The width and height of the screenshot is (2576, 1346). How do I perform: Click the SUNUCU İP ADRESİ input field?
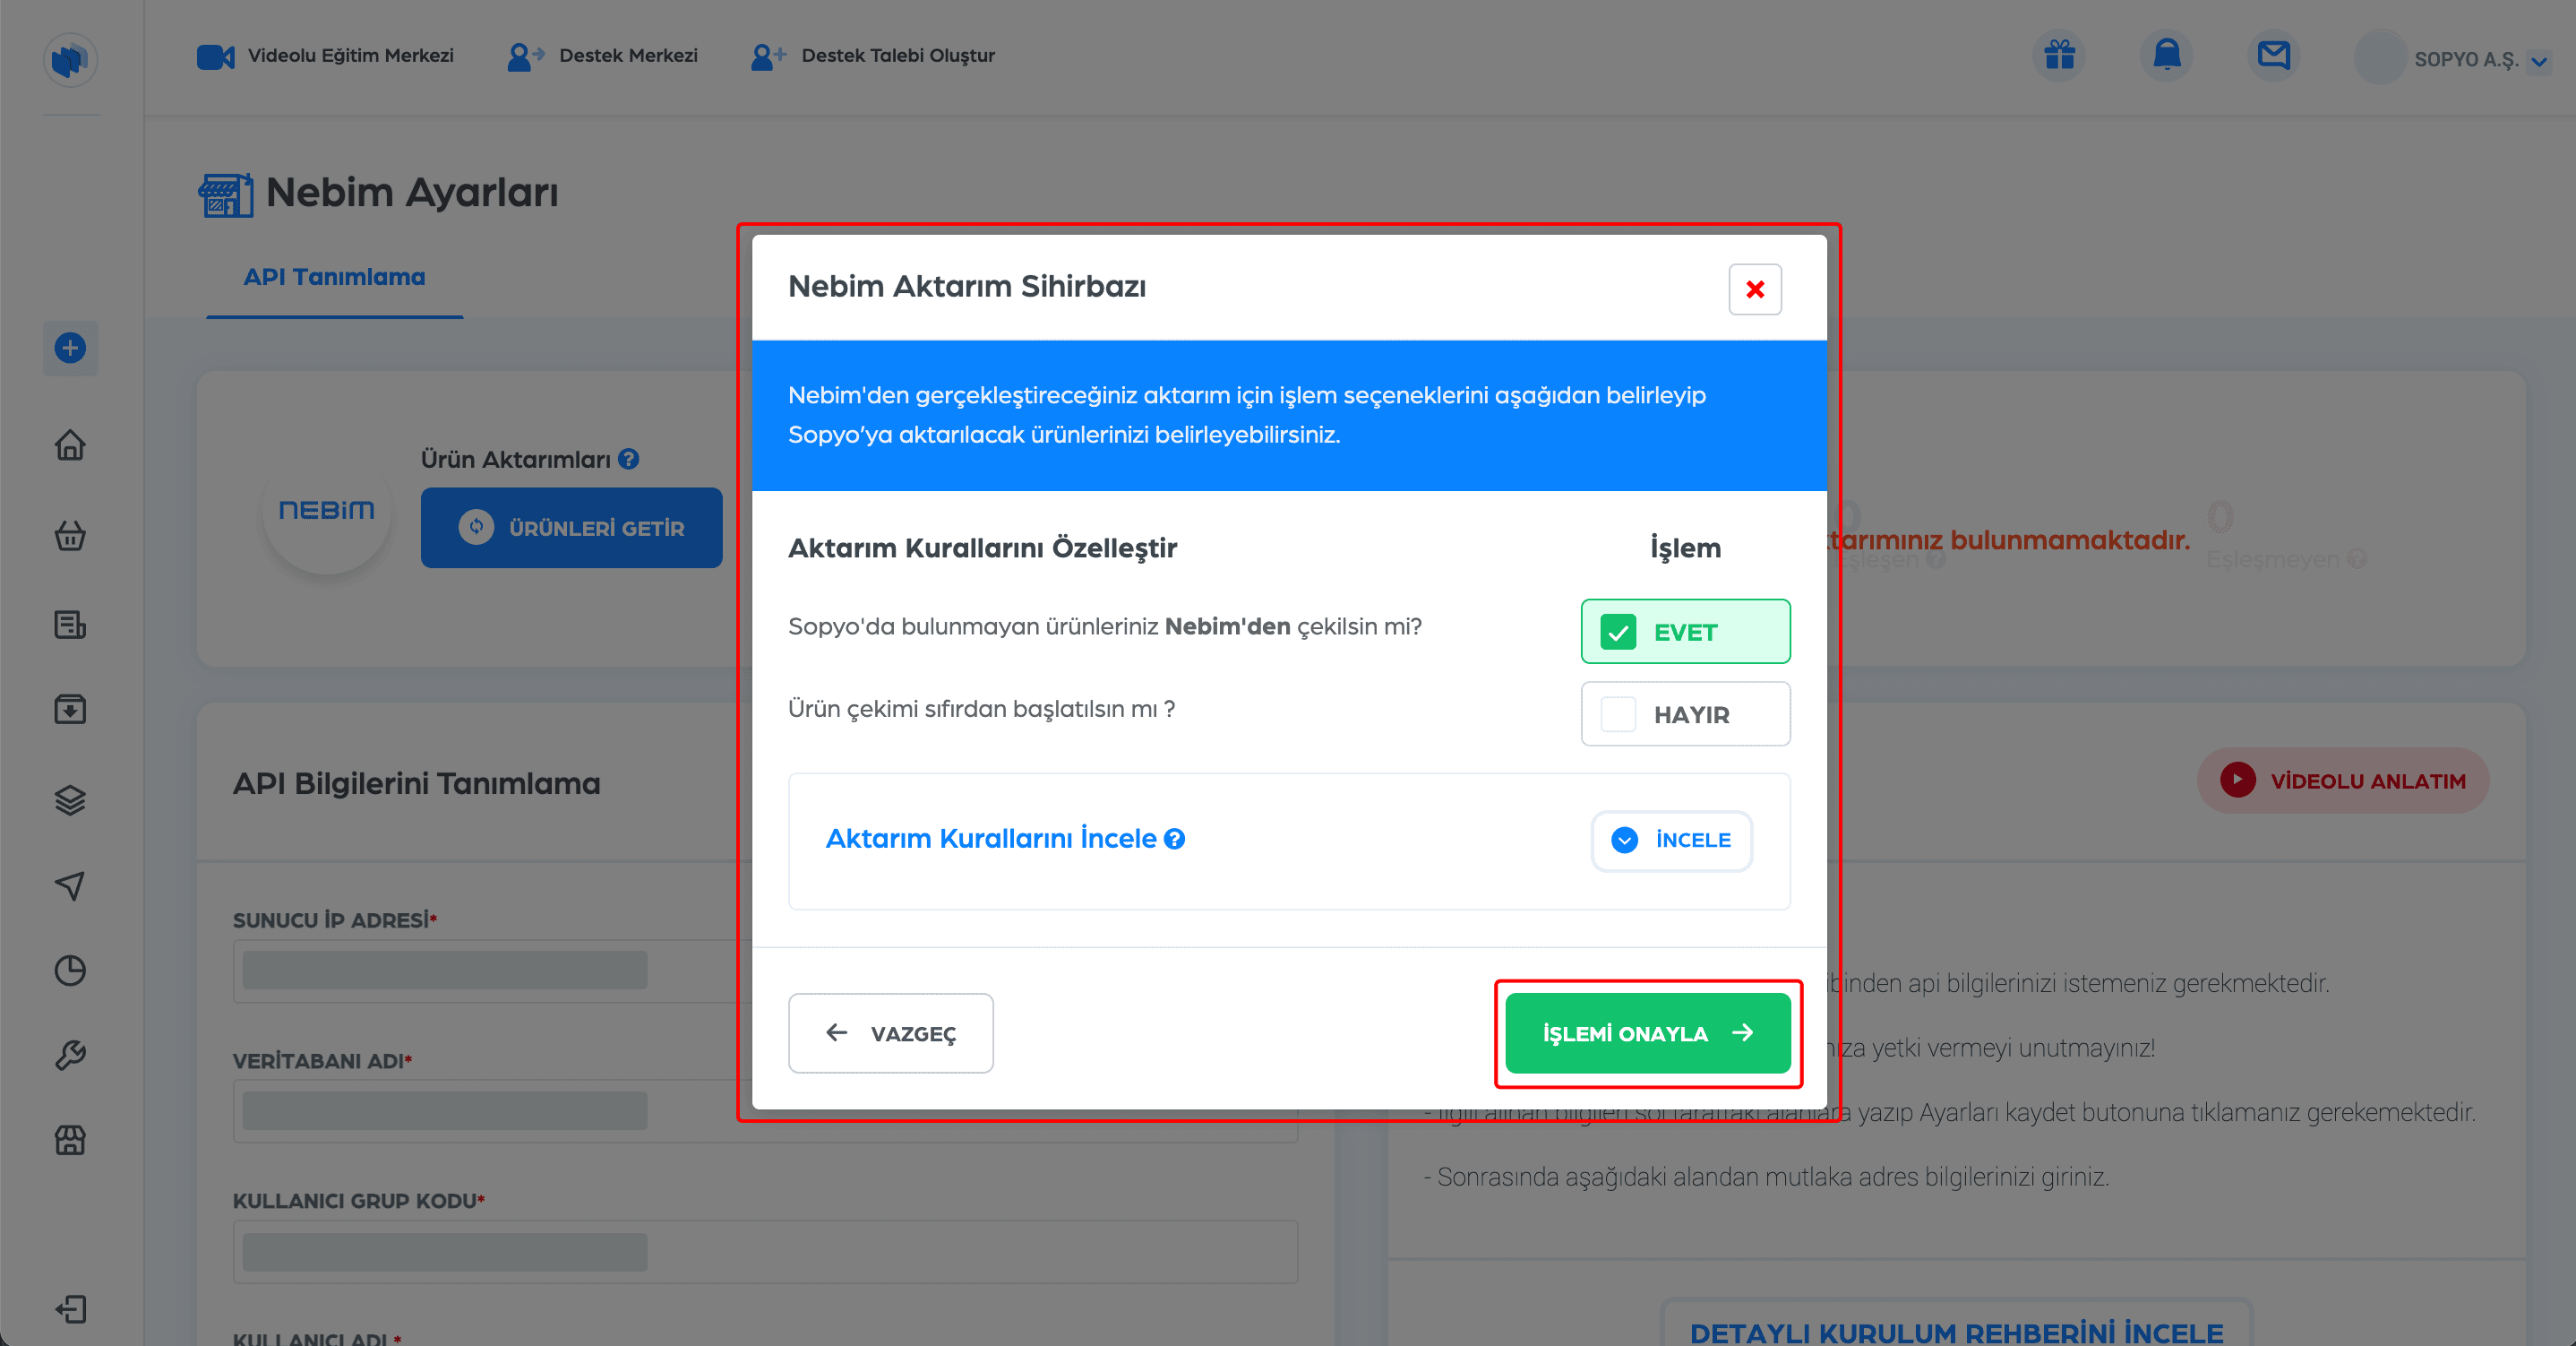click(765, 971)
